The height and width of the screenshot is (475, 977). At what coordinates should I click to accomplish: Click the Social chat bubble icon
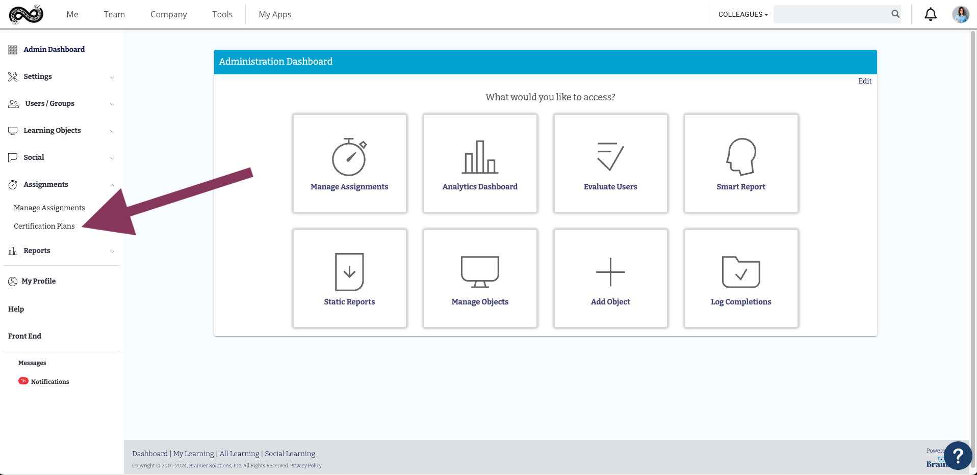(13, 158)
